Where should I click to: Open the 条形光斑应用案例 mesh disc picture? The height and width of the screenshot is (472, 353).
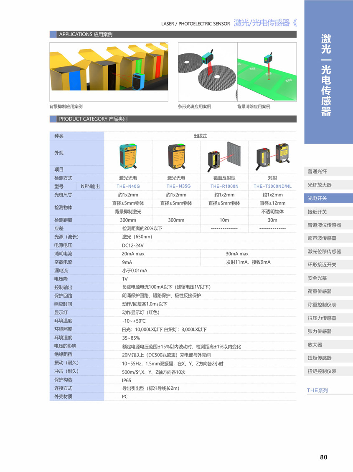[208, 72]
